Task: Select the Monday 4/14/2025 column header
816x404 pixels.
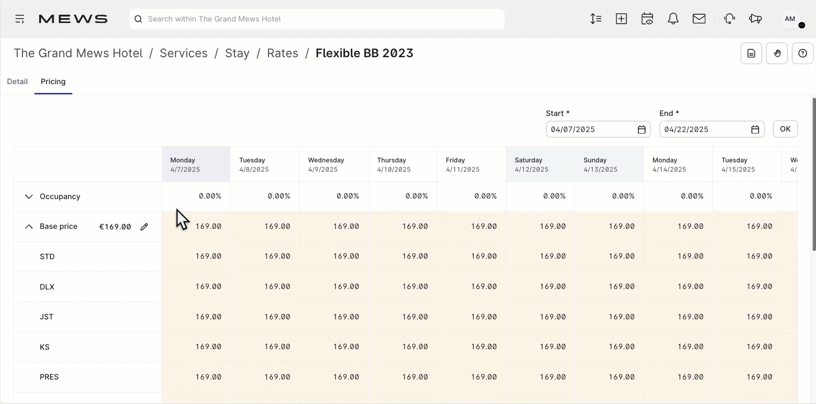Action: tap(678, 164)
